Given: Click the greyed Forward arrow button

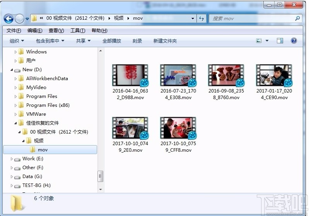Looking at the screenshot, I should click(19, 19).
